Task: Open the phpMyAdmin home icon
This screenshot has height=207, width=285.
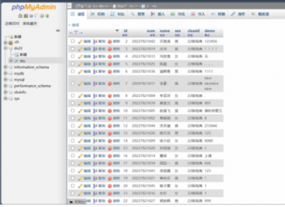Action: tap(20, 16)
